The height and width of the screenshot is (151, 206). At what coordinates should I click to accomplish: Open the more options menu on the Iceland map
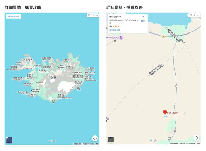point(97,15)
